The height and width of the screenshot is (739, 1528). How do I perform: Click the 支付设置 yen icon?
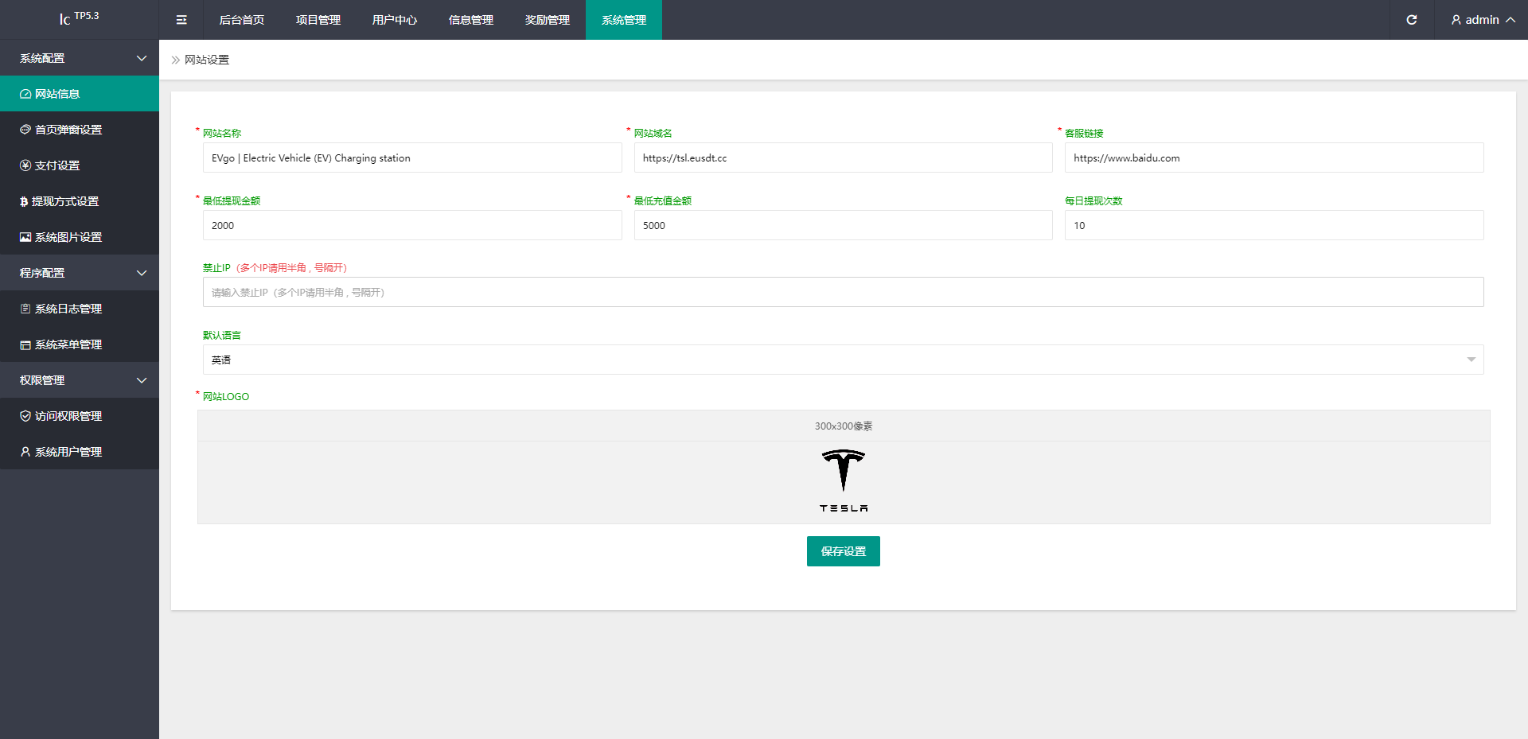tap(25, 165)
